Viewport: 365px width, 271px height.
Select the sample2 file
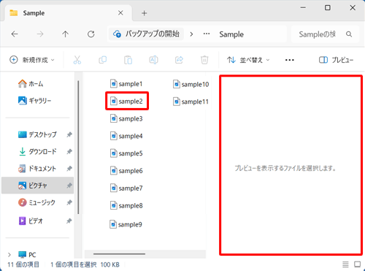pyautogui.click(x=126, y=101)
